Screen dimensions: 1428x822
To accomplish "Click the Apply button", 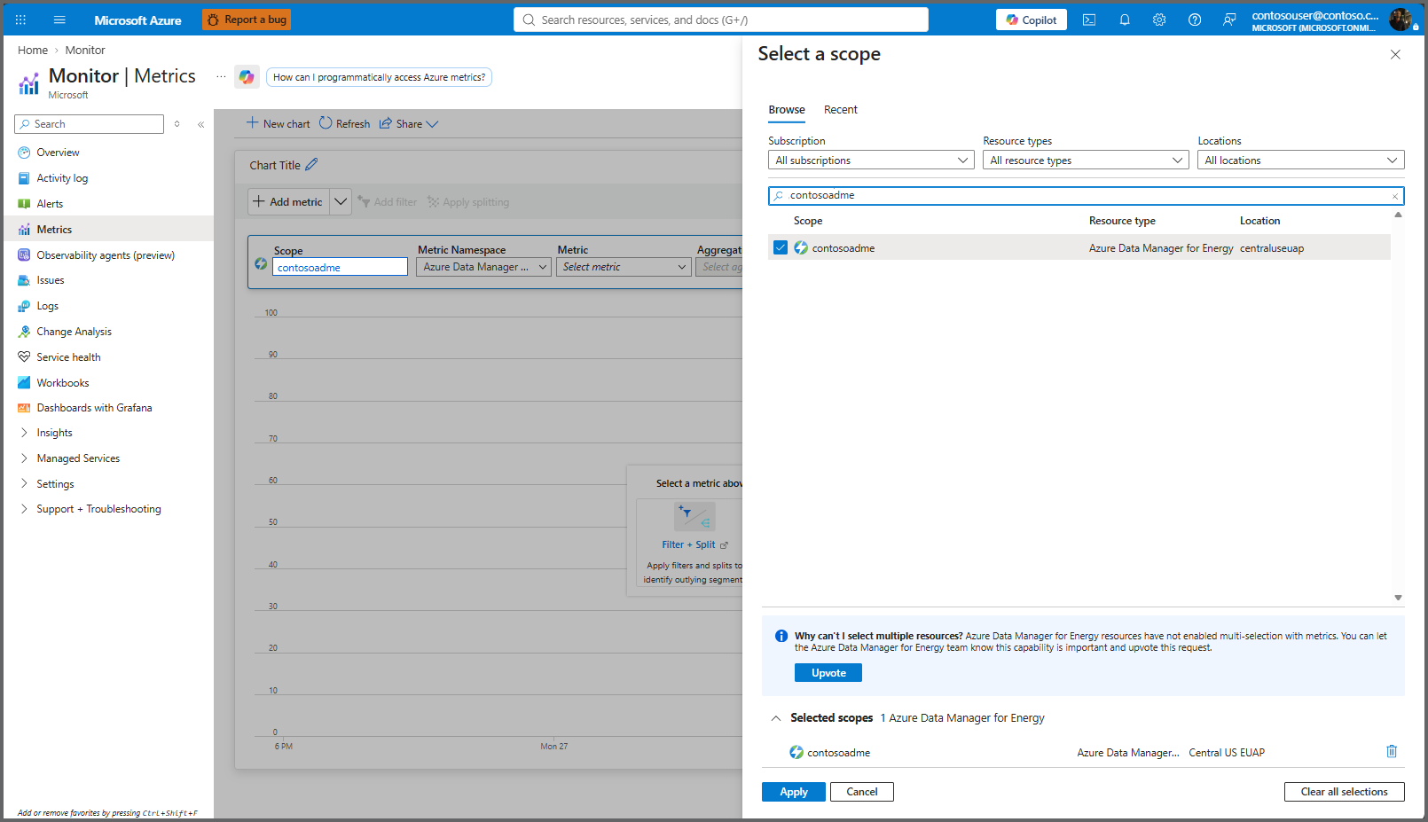I will (794, 792).
